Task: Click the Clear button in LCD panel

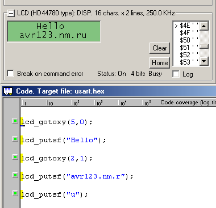Action: 160,48
